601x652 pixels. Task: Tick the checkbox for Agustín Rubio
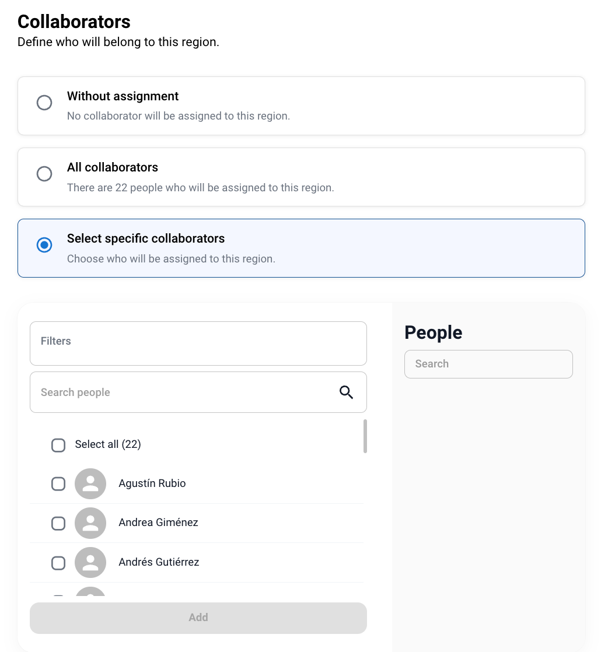(x=58, y=483)
